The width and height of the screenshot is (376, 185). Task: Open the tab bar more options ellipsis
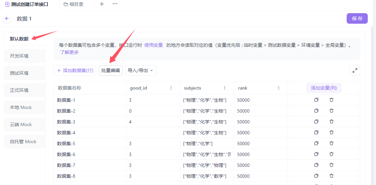(x=115, y=4)
